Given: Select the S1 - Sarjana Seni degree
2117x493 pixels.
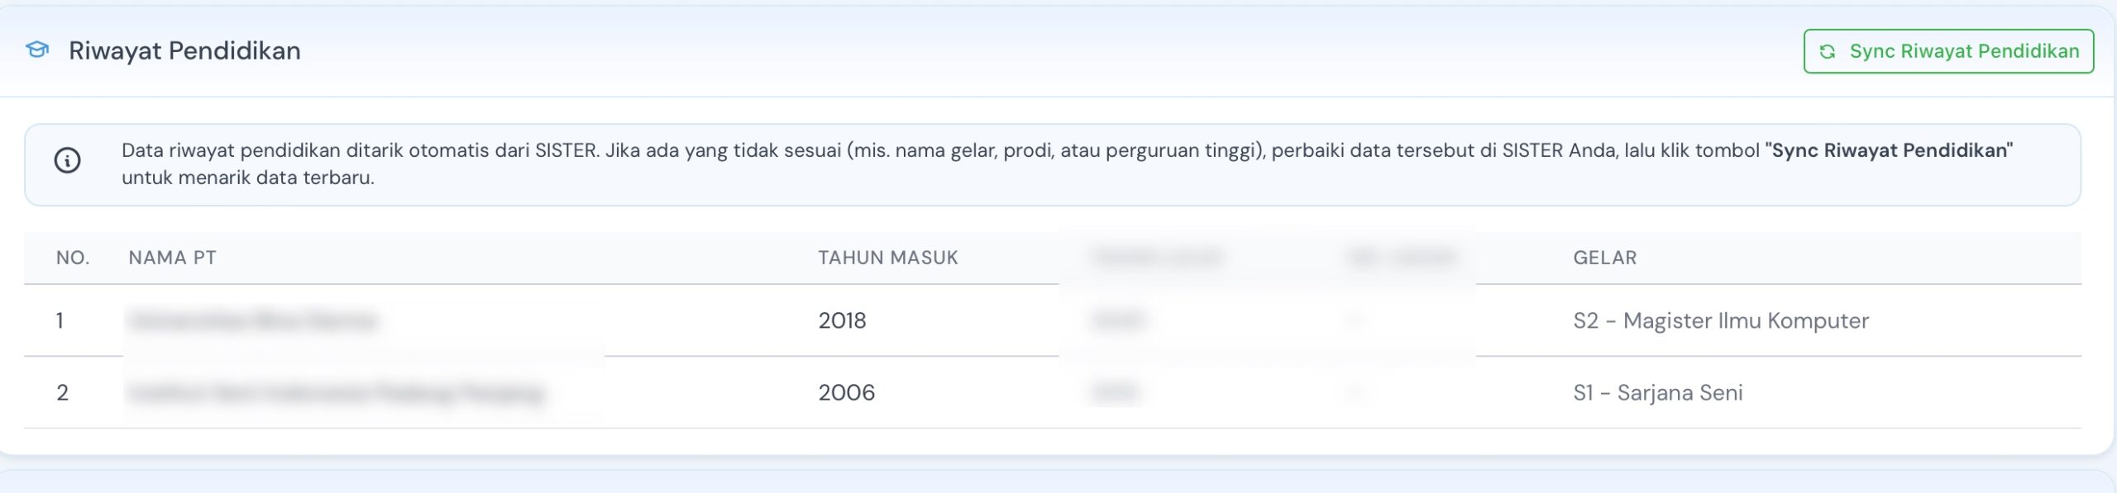Looking at the screenshot, I should tap(1657, 392).
